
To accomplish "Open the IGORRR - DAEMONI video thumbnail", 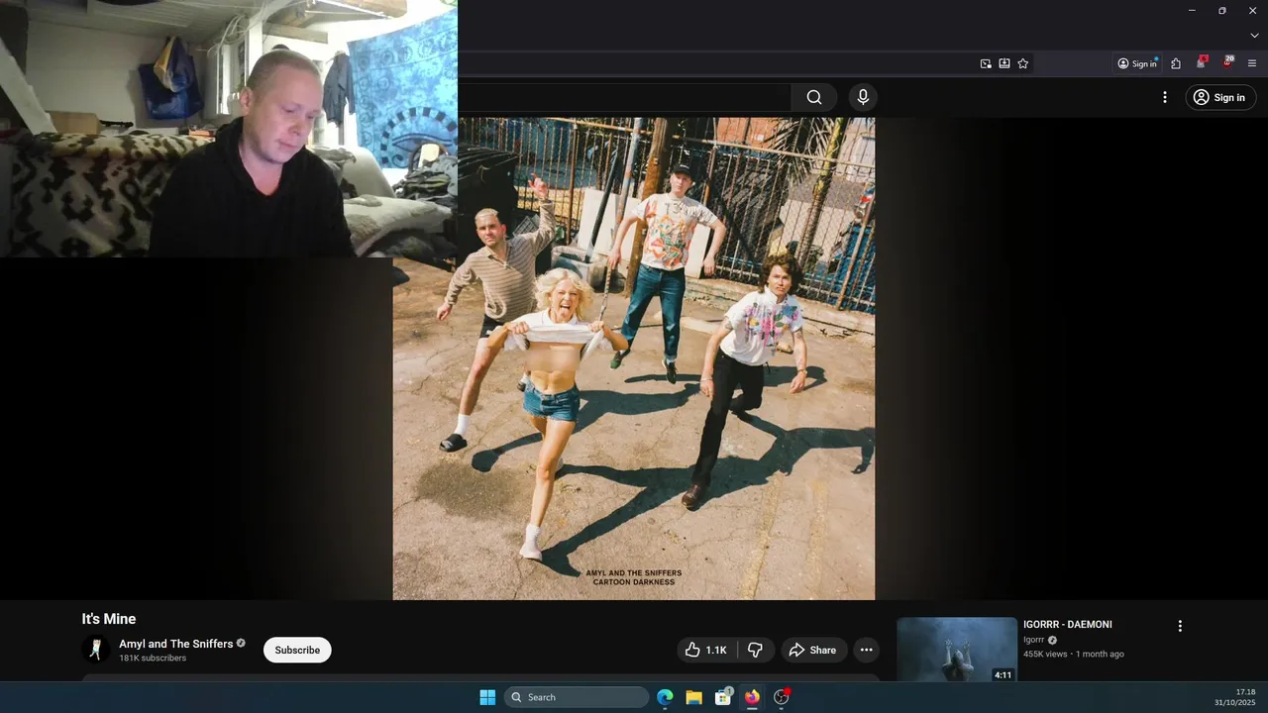I will (957, 650).
